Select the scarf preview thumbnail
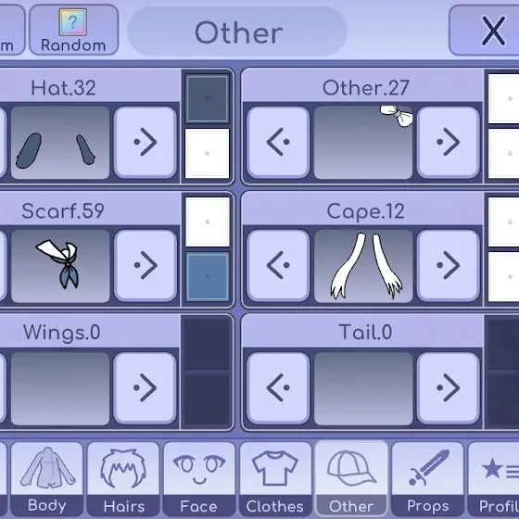 coord(60,266)
